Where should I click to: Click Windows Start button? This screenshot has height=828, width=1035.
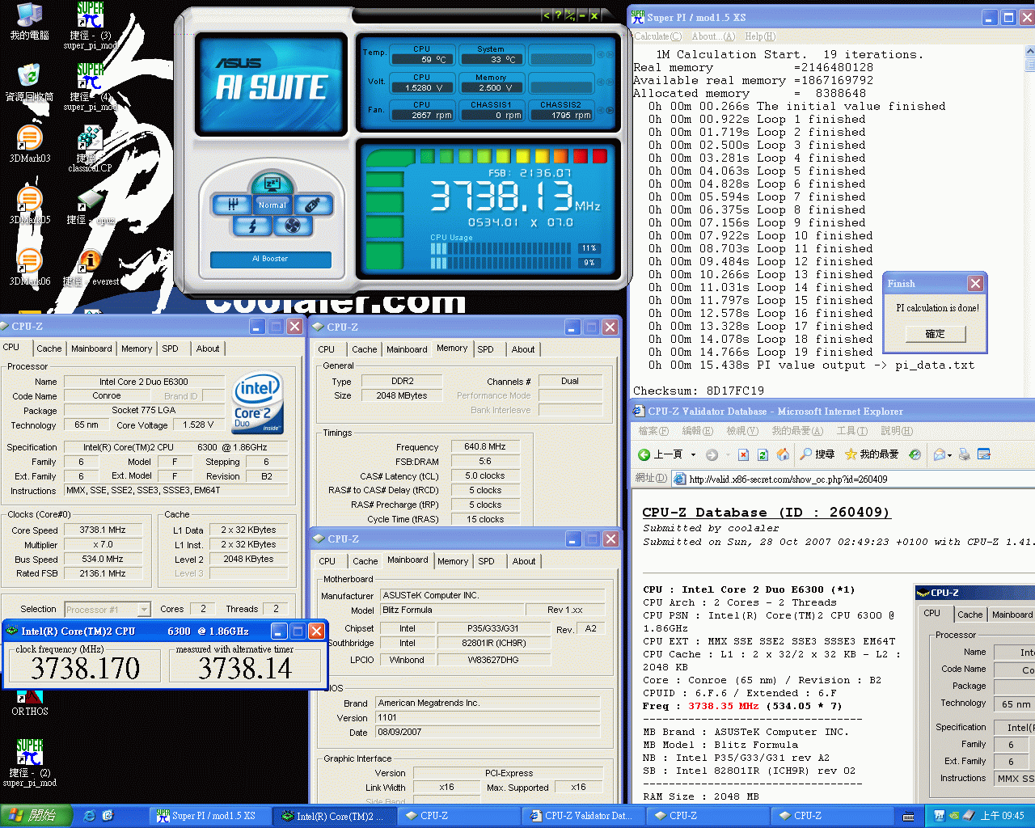37,816
